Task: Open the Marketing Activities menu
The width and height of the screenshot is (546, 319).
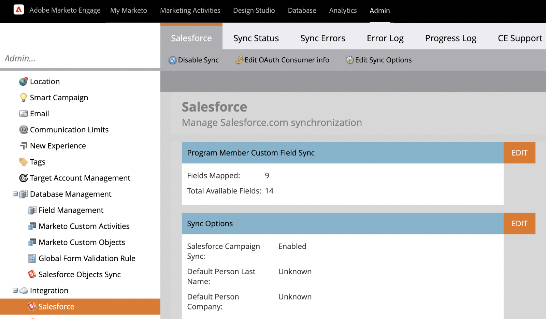Action: (x=190, y=10)
